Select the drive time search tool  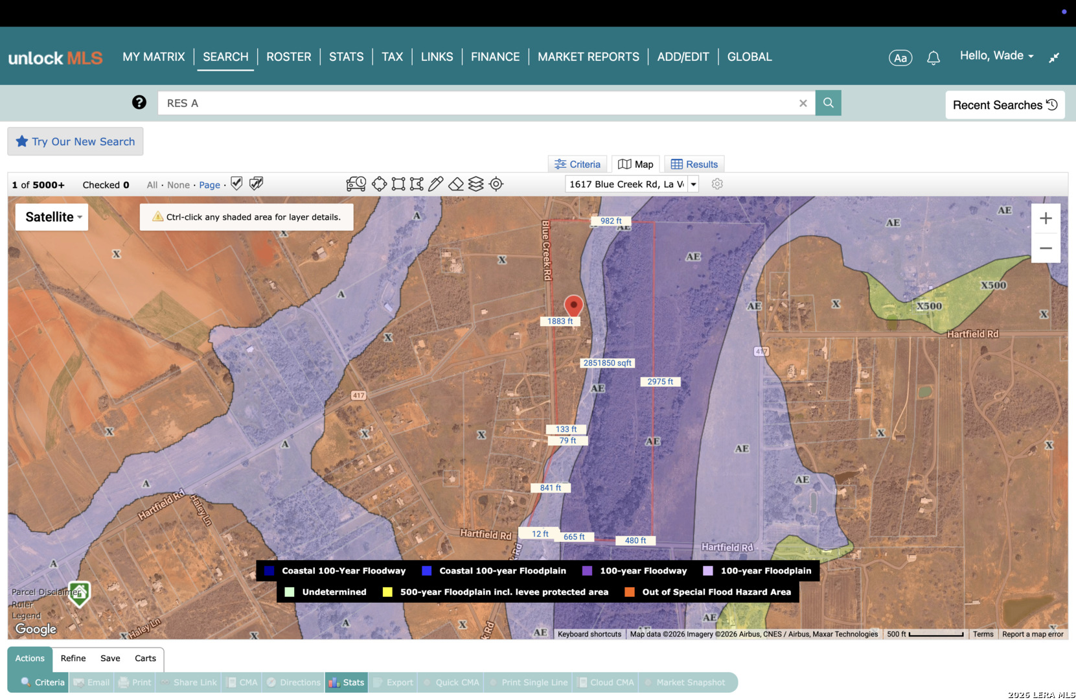tap(356, 184)
